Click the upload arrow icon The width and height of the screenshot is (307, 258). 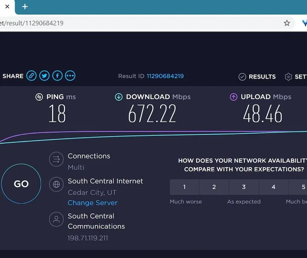pyautogui.click(x=234, y=97)
